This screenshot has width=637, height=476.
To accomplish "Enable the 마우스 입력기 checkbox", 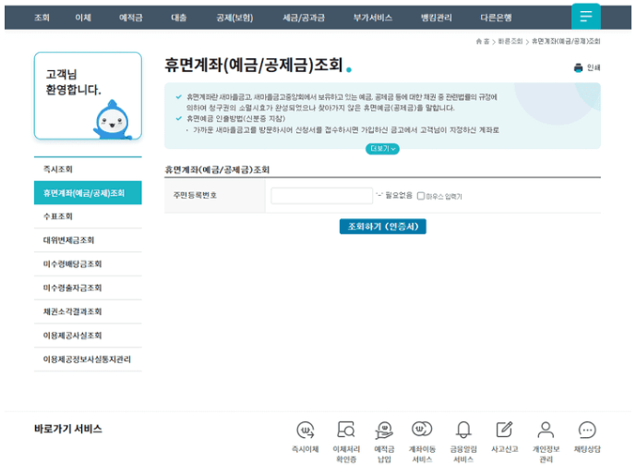I will click(421, 196).
